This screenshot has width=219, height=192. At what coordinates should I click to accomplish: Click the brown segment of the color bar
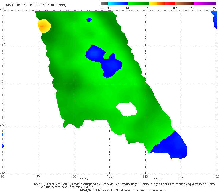184,4
